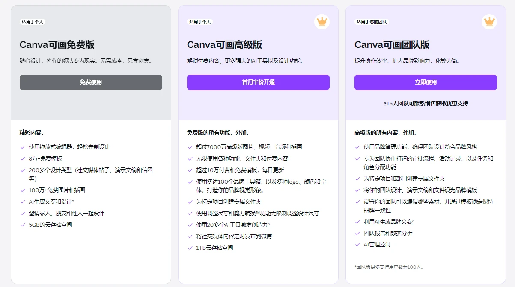This screenshot has width=515, height=287.
Task: Click the checkmark beside 8万+免费模板
Action: [x=23, y=158]
